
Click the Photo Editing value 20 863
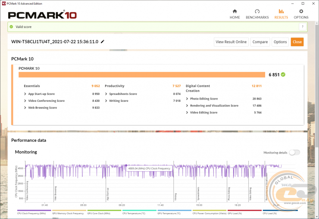pos(257,99)
